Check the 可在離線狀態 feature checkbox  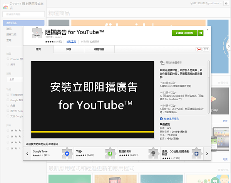[x=8, y=94]
